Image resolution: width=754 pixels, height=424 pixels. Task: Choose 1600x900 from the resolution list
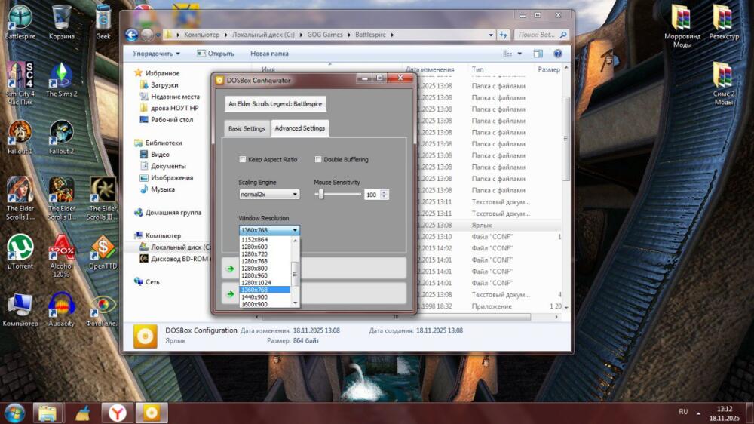click(265, 304)
